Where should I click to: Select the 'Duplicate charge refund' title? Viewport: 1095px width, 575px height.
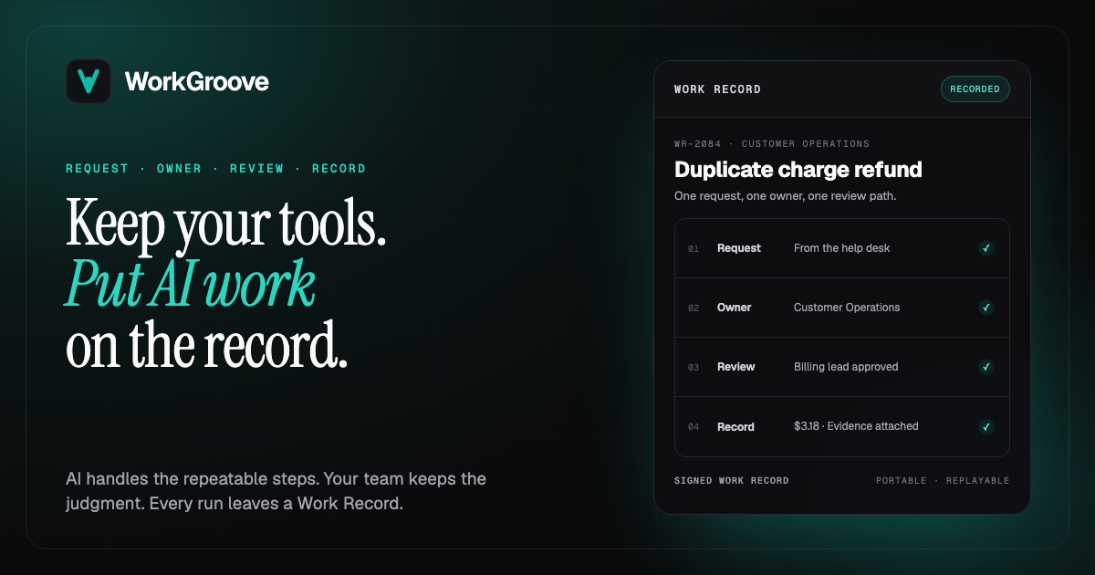pyautogui.click(x=798, y=170)
